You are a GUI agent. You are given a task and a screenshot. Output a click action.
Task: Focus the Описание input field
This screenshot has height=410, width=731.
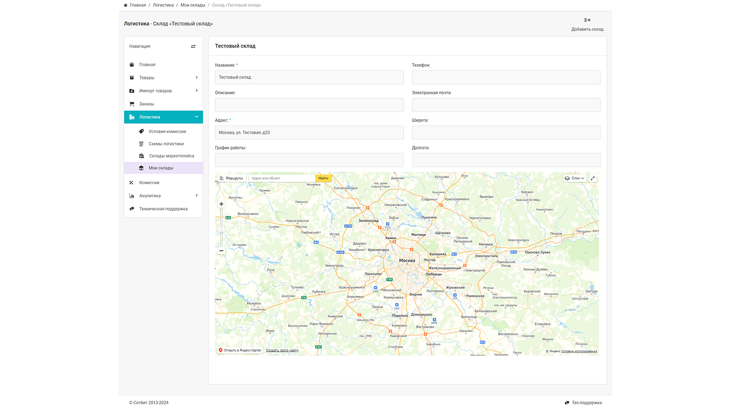(x=309, y=105)
